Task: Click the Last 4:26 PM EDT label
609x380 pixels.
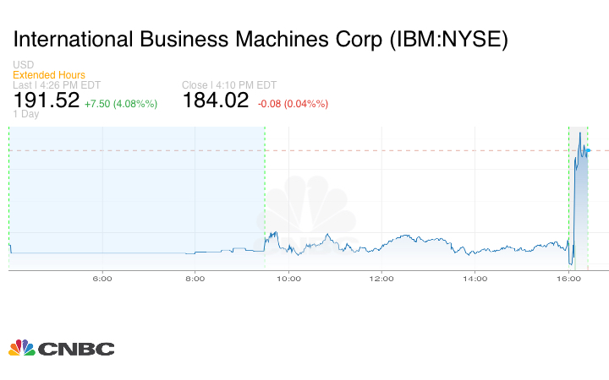Action: (55, 85)
